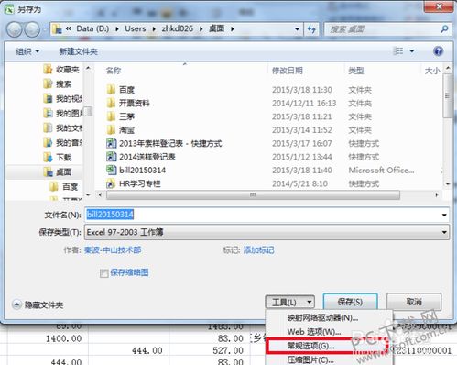
Task: Select the bill20150314 Excel file icon
Action: click(111, 170)
